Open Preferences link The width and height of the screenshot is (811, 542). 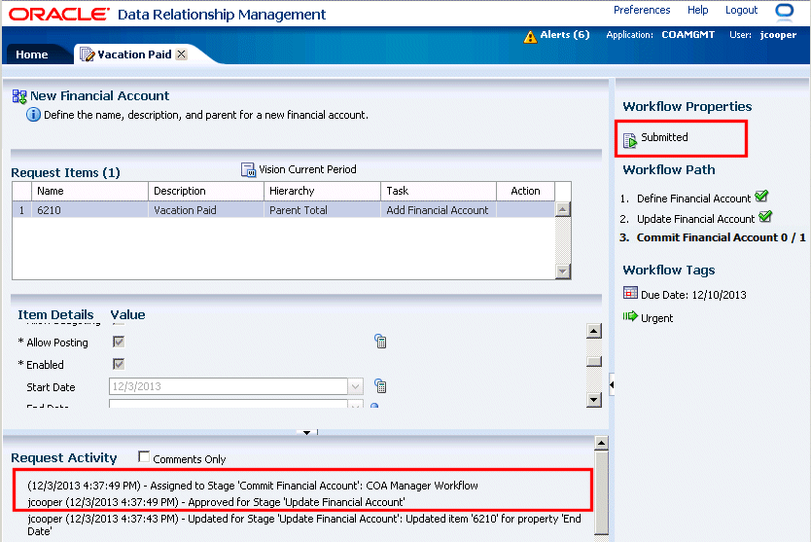click(642, 10)
